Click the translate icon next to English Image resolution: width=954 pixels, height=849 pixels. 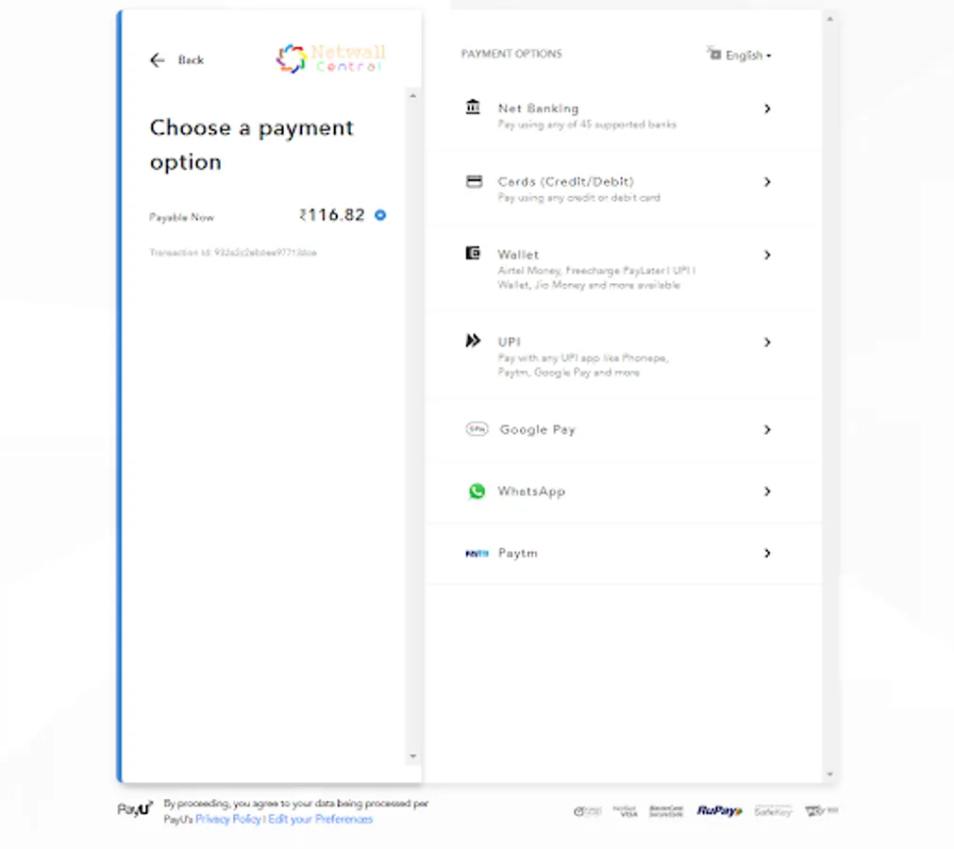(x=714, y=54)
